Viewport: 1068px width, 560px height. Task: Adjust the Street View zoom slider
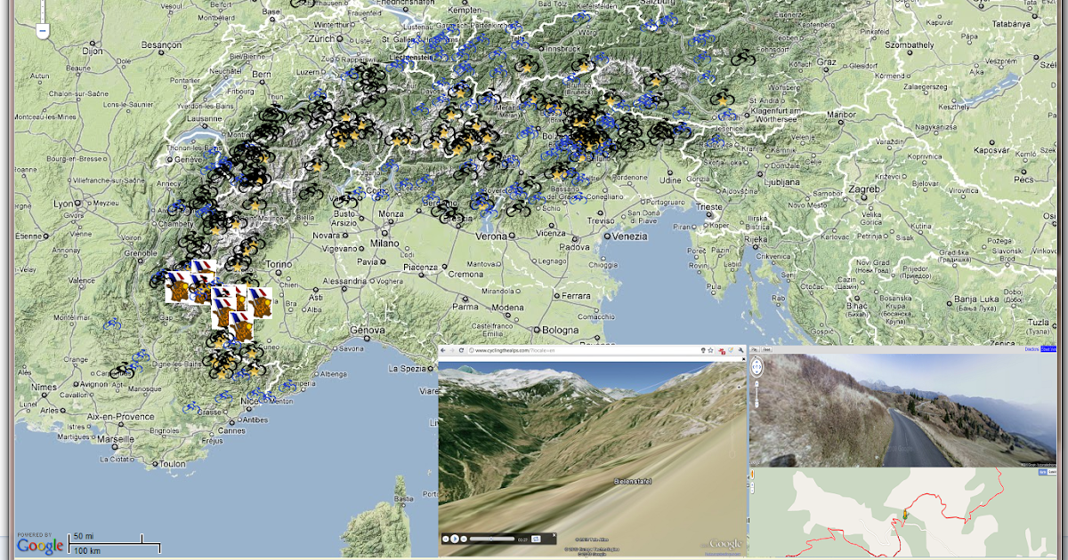click(756, 394)
